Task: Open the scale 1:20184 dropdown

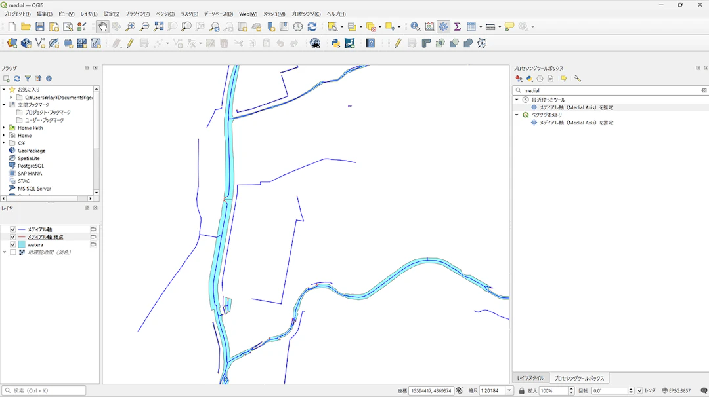Action: click(x=509, y=390)
